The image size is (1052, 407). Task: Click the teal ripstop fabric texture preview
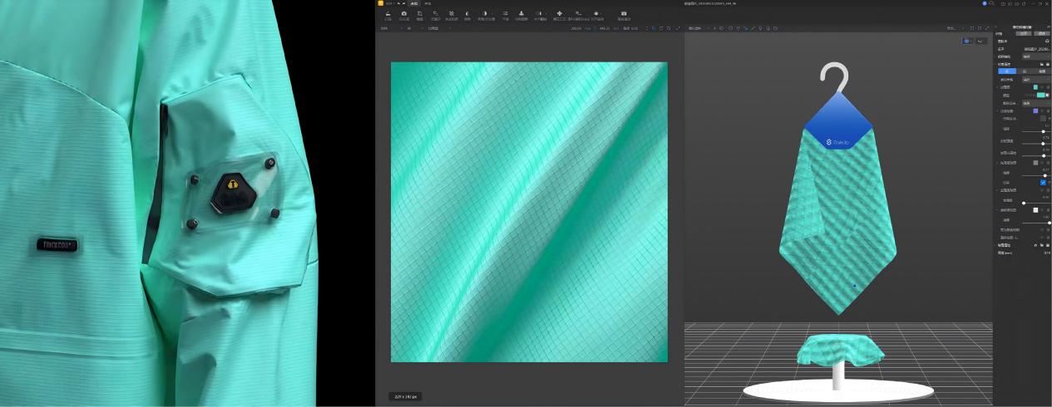[529, 212]
